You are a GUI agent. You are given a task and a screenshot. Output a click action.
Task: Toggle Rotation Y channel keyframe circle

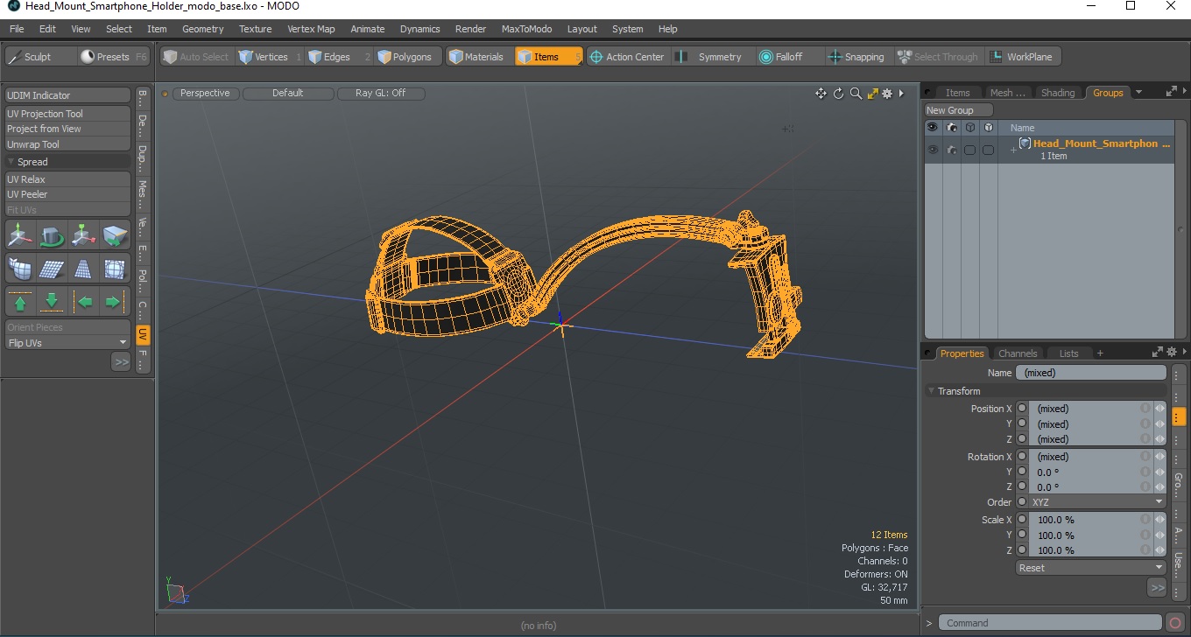pyautogui.click(x=1022, y=472)
